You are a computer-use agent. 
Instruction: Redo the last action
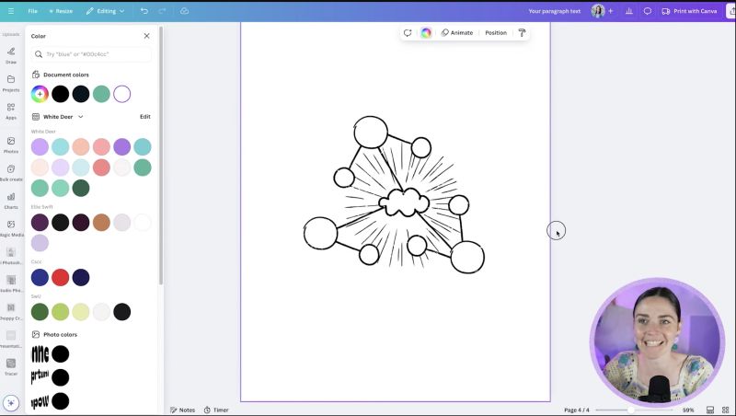[x=162, y=11]
